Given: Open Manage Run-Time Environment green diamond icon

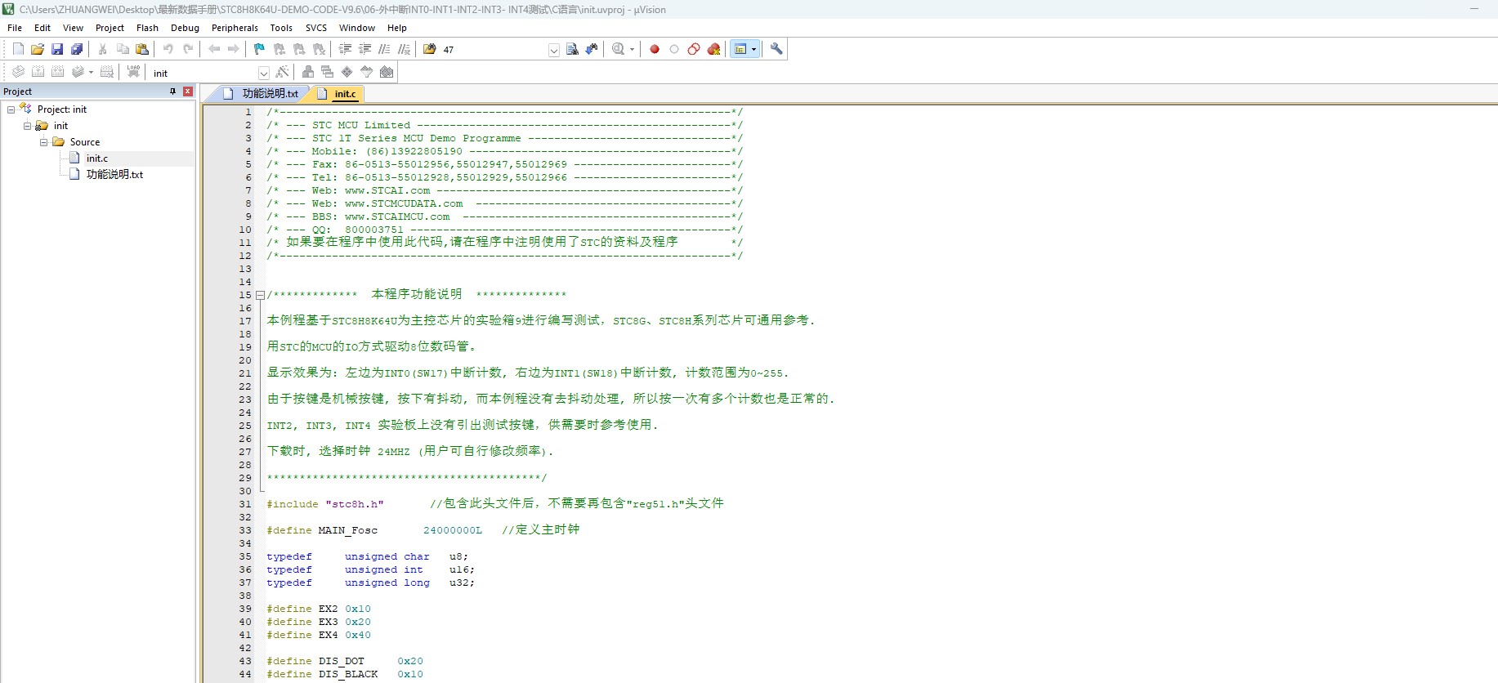Looking at the screenshot, I should [x=347, y=73].
